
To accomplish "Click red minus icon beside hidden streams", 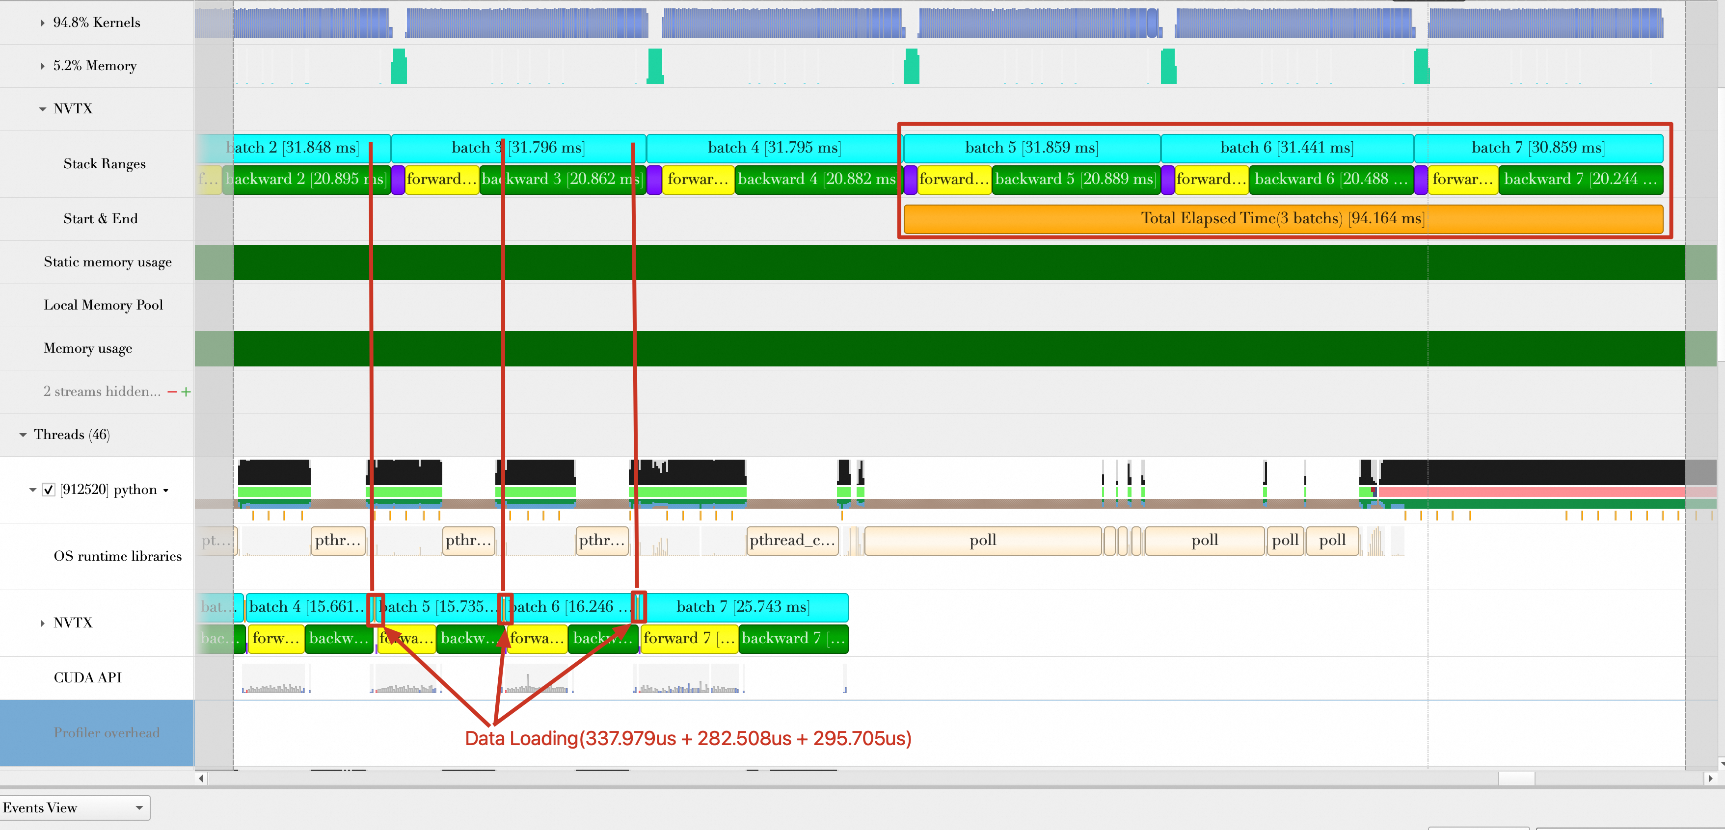I will 172,391.
